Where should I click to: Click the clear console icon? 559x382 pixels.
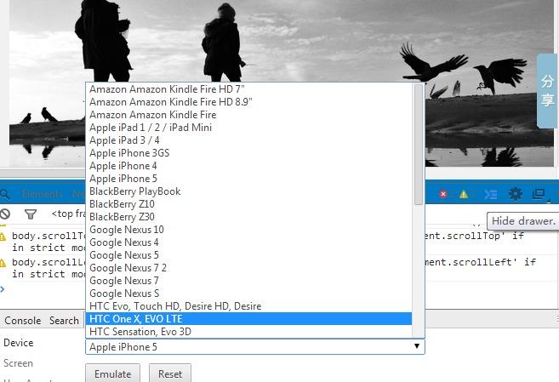pos(4,214)
